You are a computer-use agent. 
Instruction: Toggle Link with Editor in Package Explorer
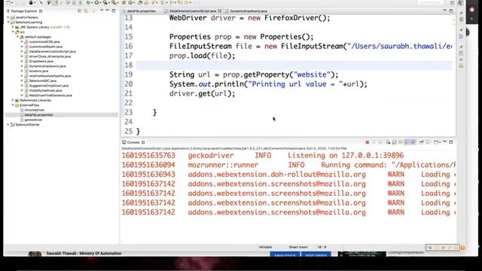86,11
